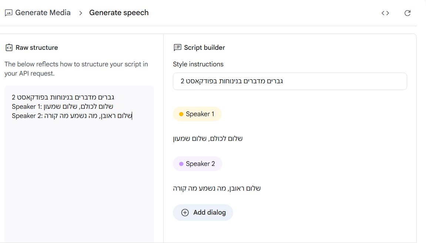
Task: Click the style instructions line in raw structure
Action: (63, 97)
